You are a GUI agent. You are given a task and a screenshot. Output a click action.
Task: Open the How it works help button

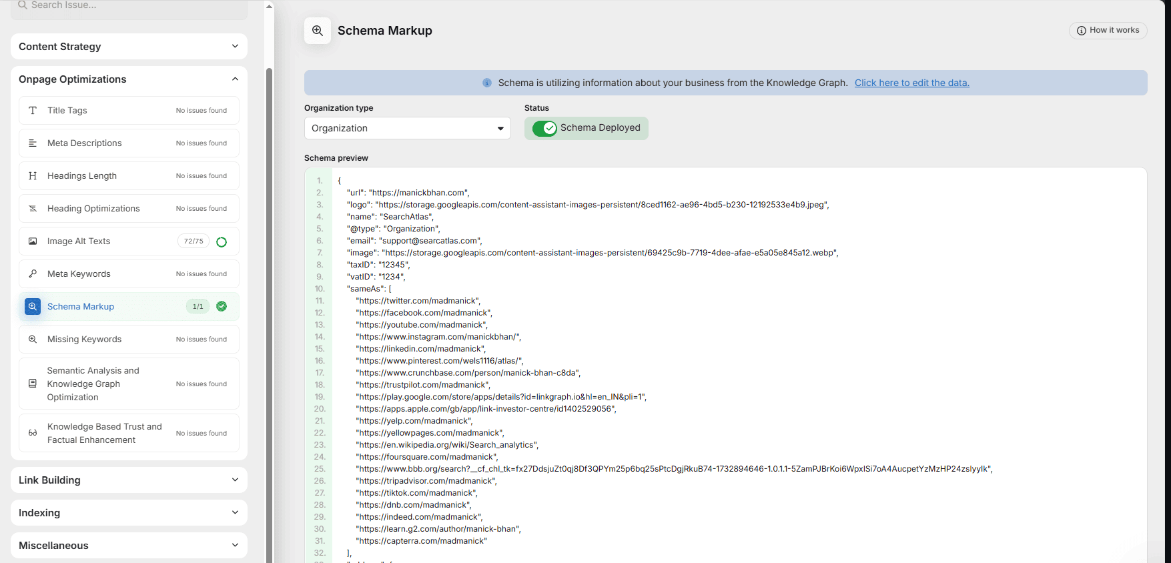pos(1108,31)
